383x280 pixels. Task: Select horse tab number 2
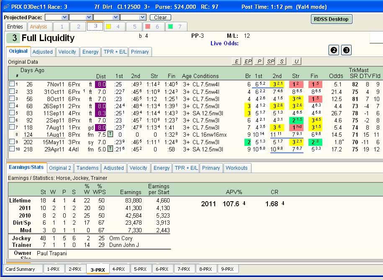coord(78,27)
